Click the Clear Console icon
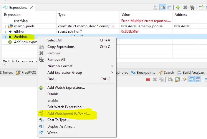 coord(170,79)
